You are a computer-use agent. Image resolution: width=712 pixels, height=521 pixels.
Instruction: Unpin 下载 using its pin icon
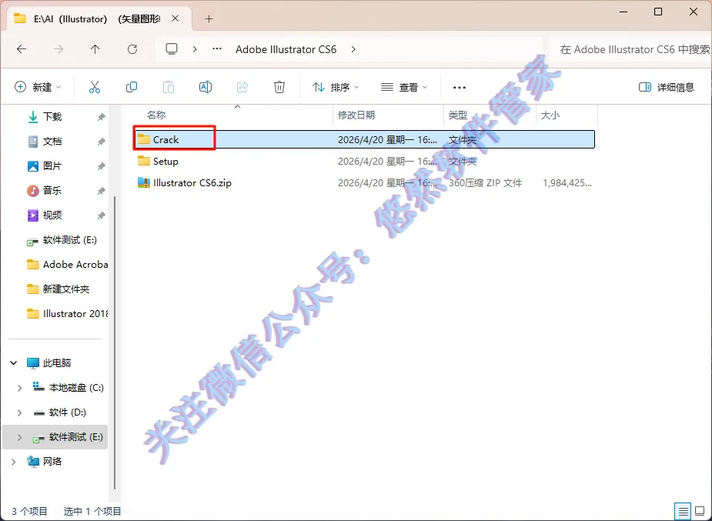pos(102,117)
